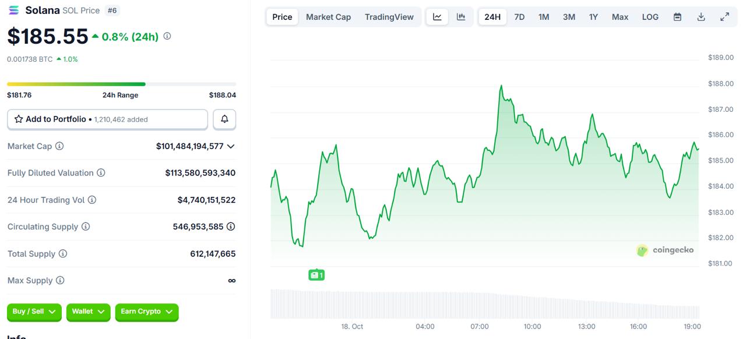Download chart data icon

point(701,17)
